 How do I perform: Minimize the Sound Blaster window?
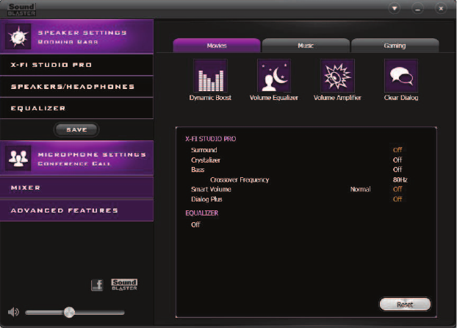(x=417, y=9)
